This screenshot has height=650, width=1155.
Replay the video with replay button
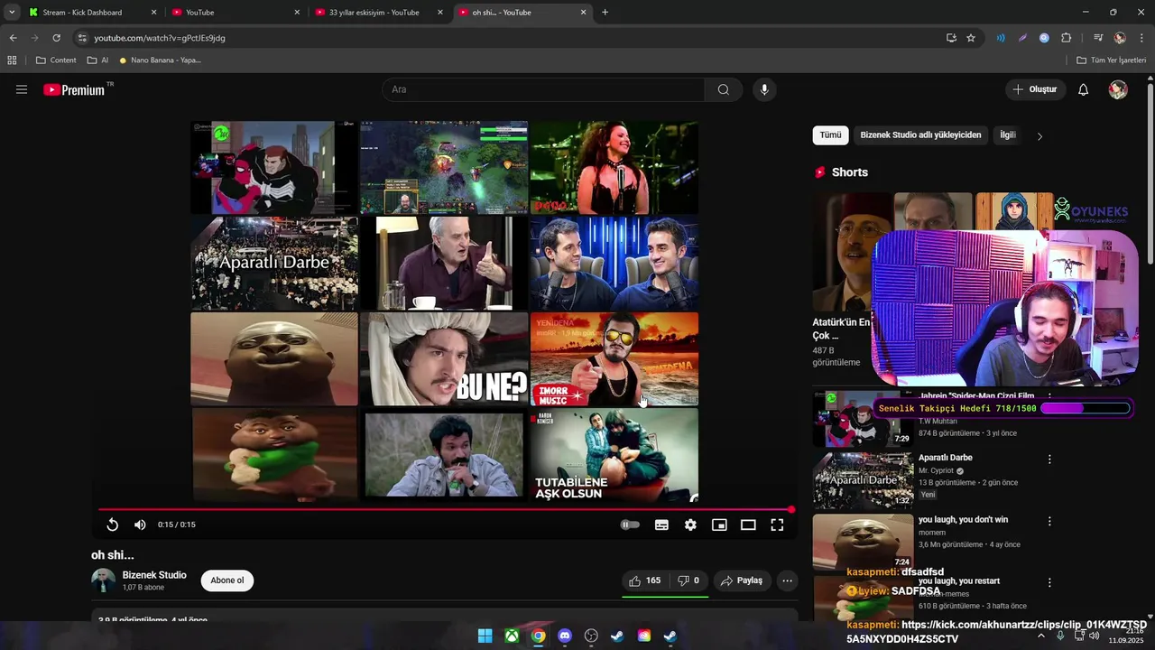[x=113, y=525]
